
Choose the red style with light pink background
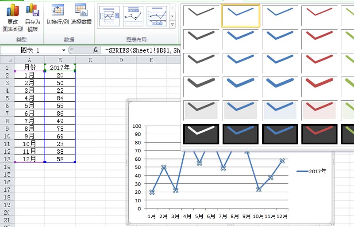pos(319,110)
